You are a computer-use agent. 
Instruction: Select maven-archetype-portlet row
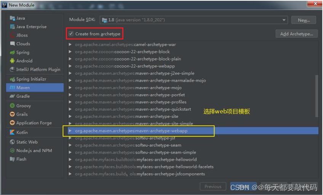193,95
